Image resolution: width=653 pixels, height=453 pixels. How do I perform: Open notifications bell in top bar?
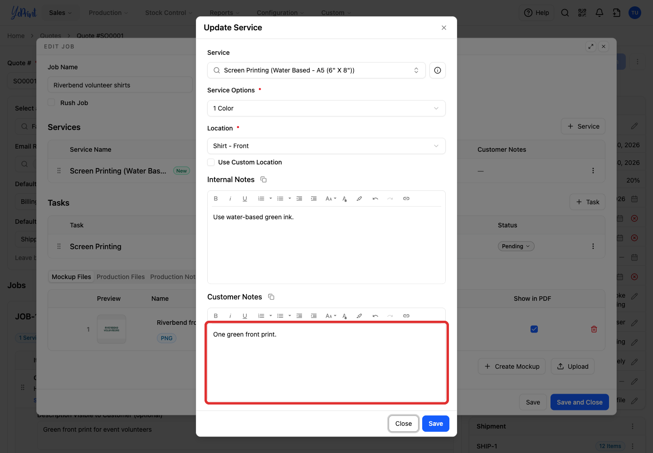[599, 13]
